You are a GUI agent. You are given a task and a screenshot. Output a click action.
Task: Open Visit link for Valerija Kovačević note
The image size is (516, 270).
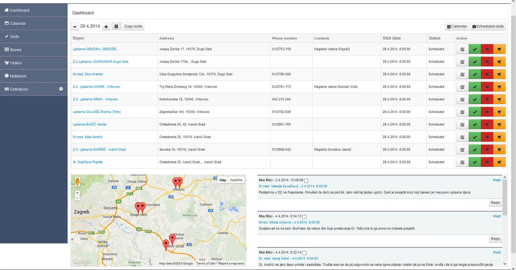point(497,180)
